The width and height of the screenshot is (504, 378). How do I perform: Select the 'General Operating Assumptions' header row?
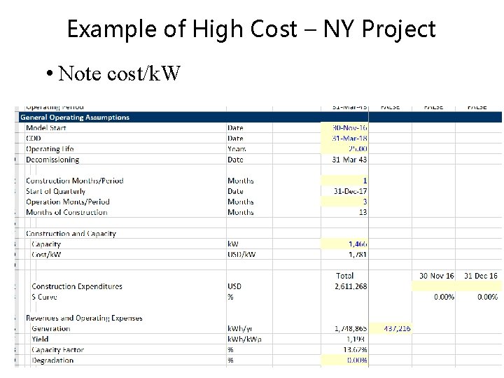tap(260, 118)
